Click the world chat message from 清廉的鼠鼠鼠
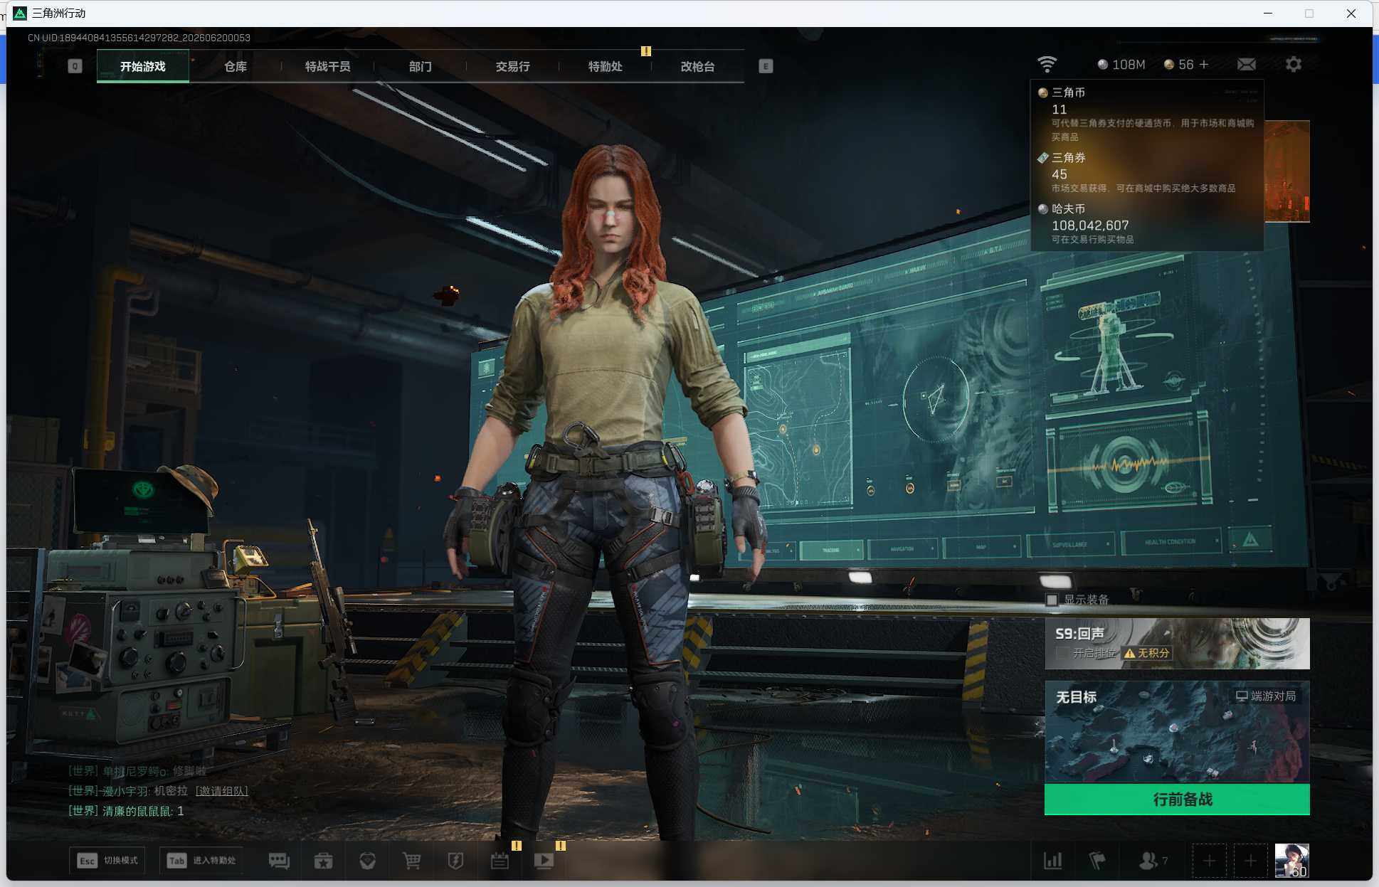This screenshot has height=887, width=1379. tap(126, 811)
